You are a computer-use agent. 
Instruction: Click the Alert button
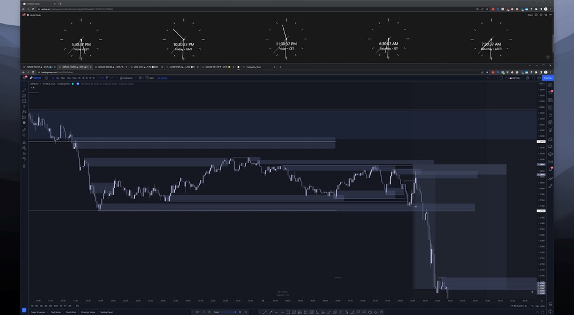point(150,78)
